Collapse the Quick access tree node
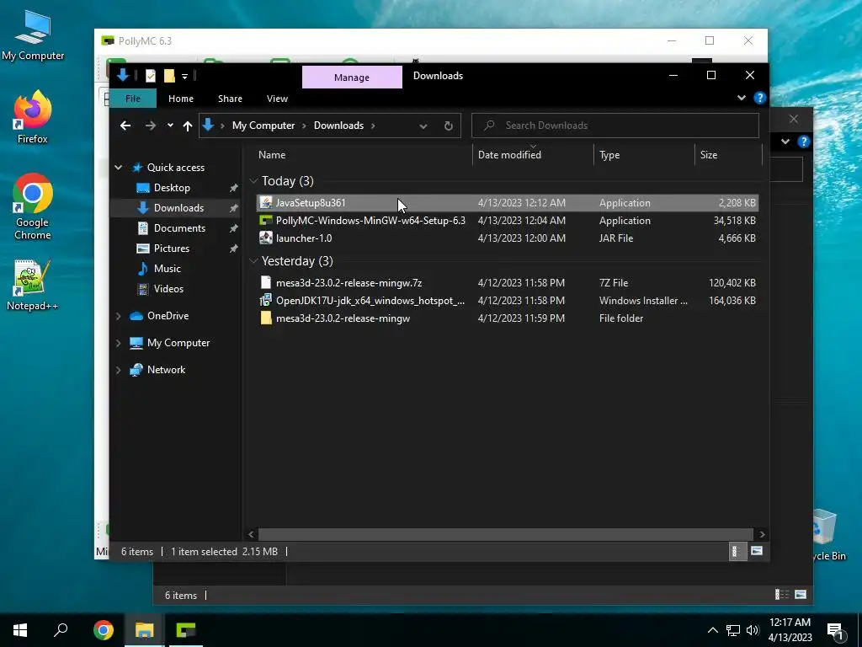 118,168
